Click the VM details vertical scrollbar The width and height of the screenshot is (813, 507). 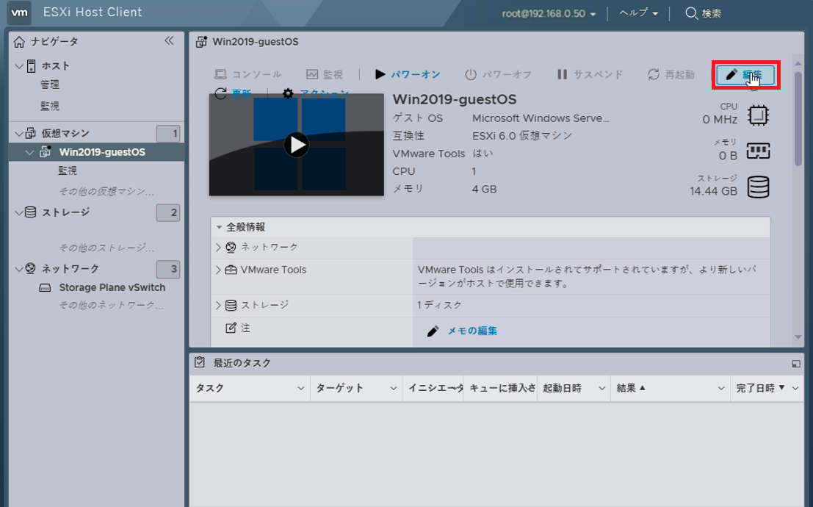[798, 119]
